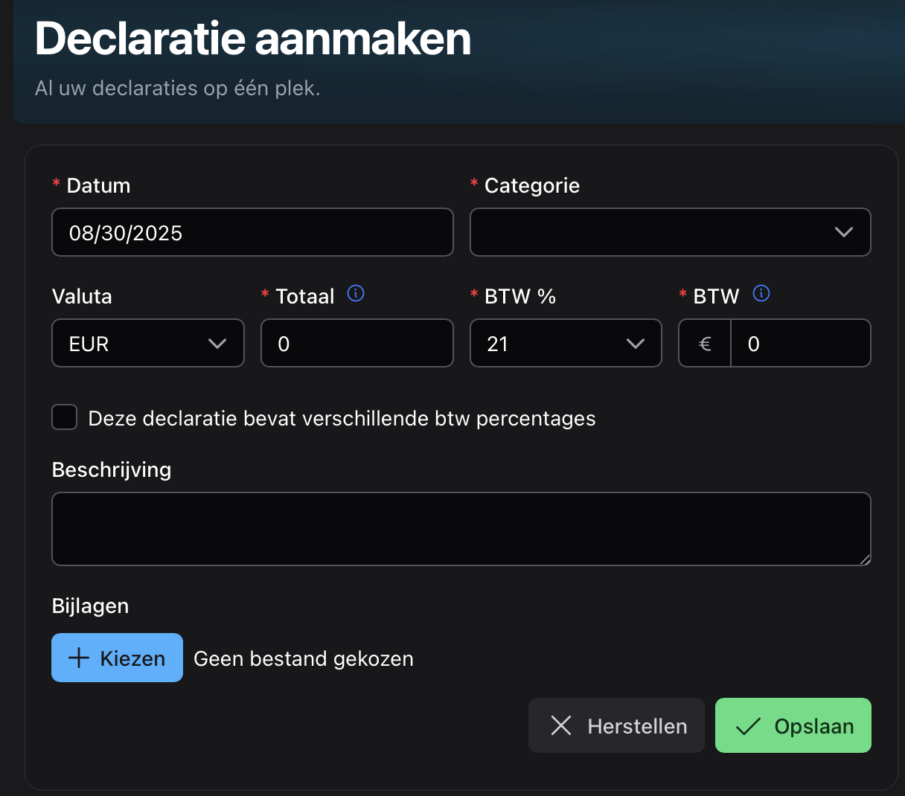905x796 pixels.
Task: Click inside the Beschrijving text area
Action: coord(461,528)
